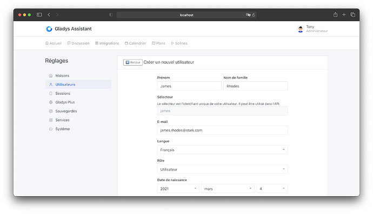Click the Créer un nouvel utilisateur heading
This screenshot has height=214, width=373.
(169, 62)
